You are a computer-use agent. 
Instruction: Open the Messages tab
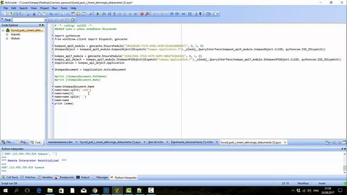(100, 177)
